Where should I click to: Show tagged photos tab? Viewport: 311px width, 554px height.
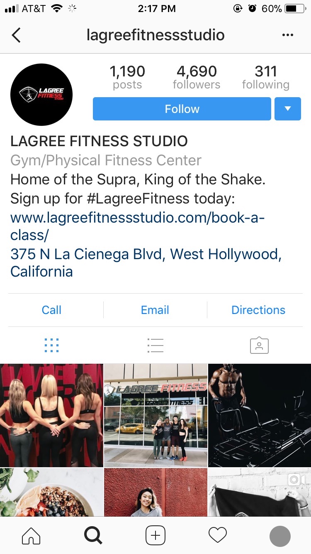tap(259, 346)
